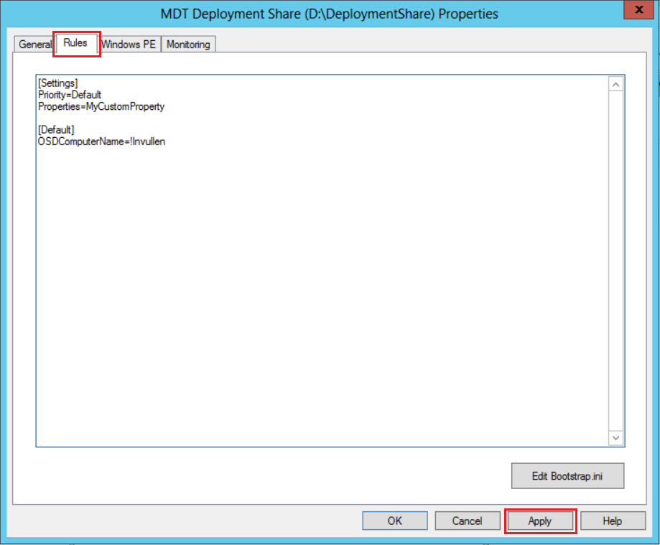
Task: Click the rules scrollbar up arrow
Action: coord(616,84)
